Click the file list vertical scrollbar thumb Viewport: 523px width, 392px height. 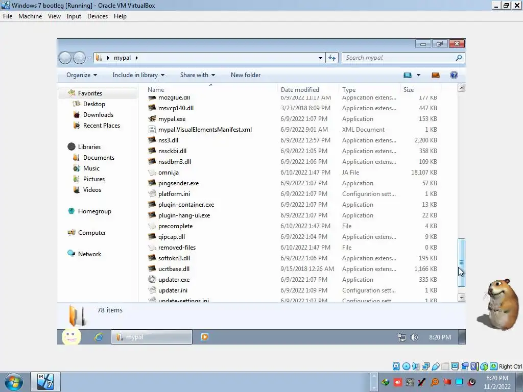coord(461,263)
